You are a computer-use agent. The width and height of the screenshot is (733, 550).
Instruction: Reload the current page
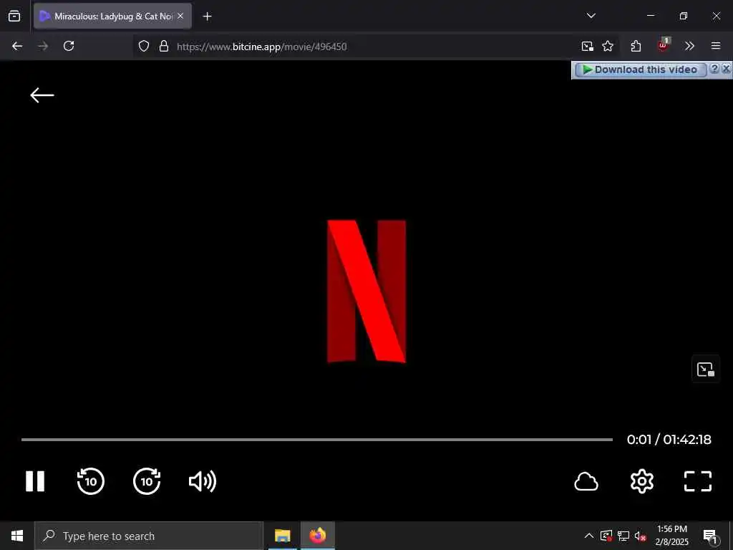[x=69, y=46]
